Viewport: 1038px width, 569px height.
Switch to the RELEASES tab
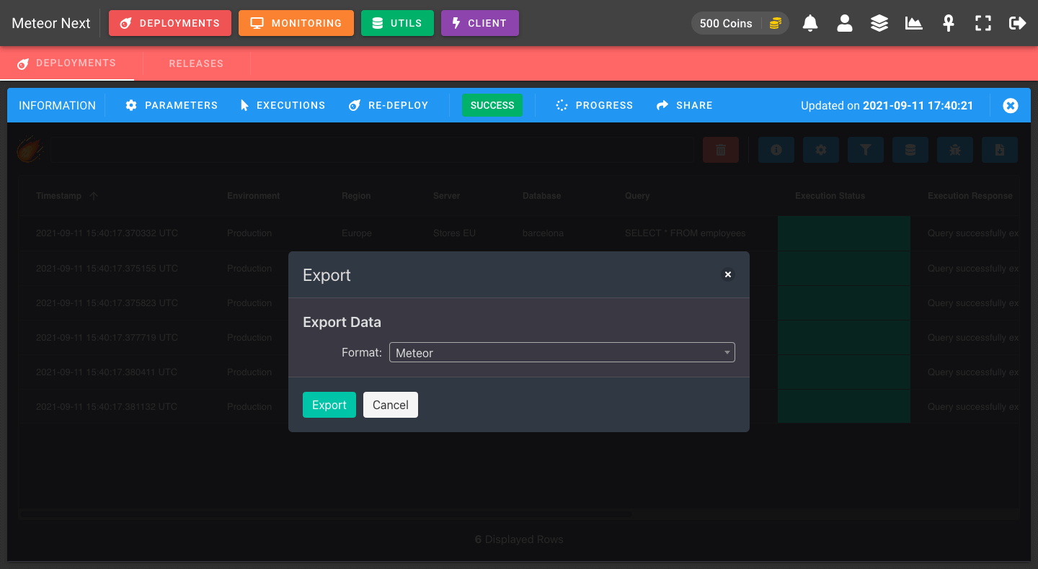click(196, 63)
